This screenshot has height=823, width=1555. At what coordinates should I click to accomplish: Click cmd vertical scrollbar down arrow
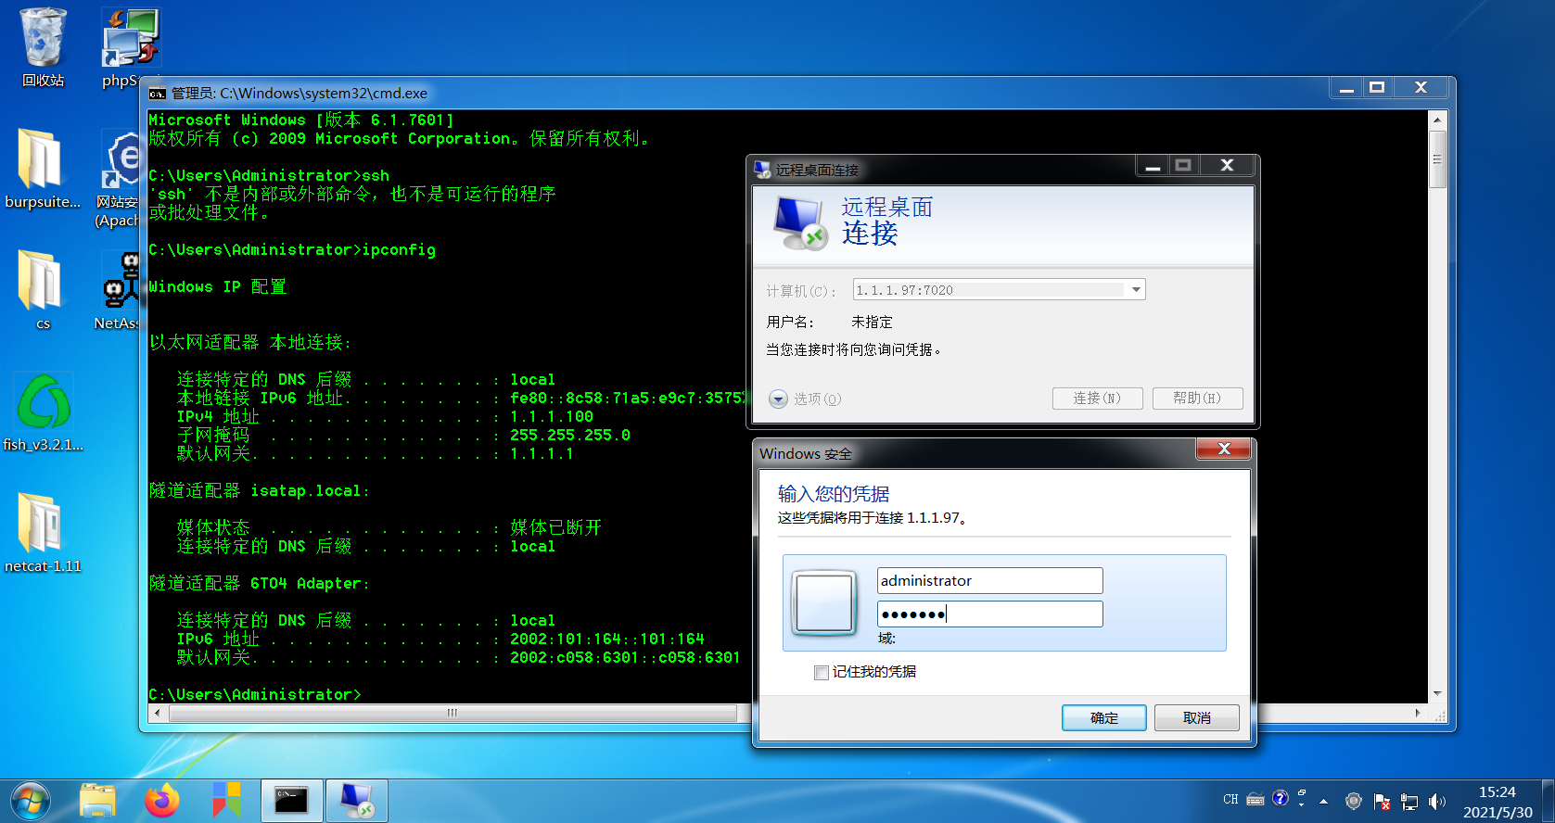click(x=1437, y=693)
